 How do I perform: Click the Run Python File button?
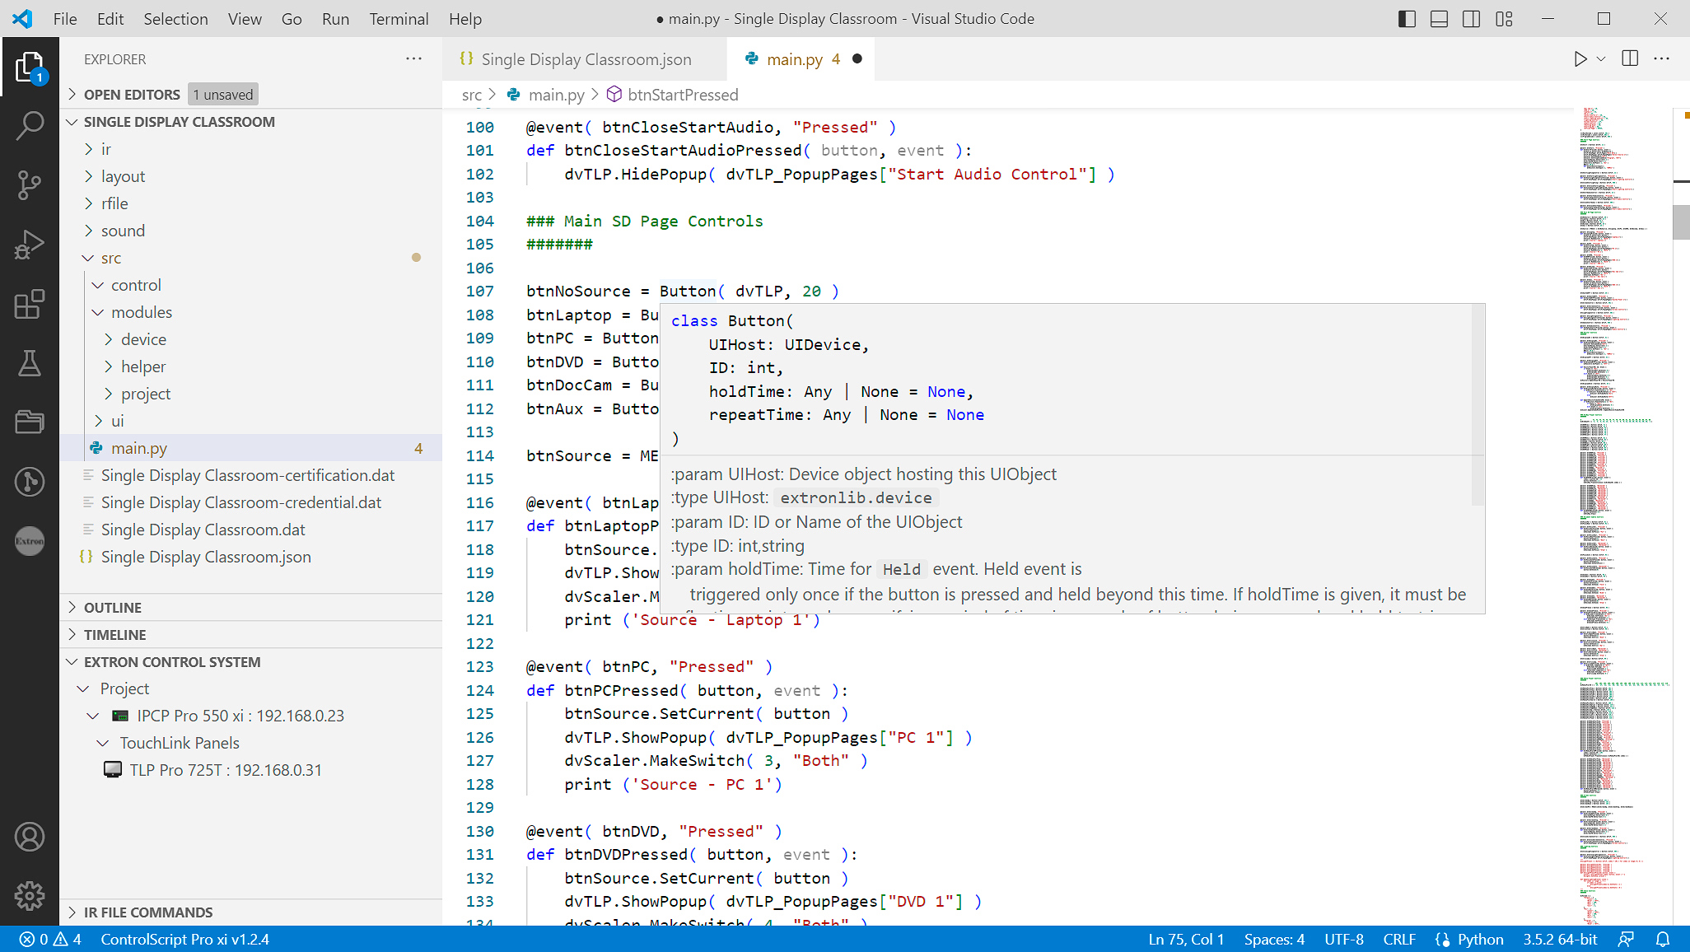pos(1580,59)
